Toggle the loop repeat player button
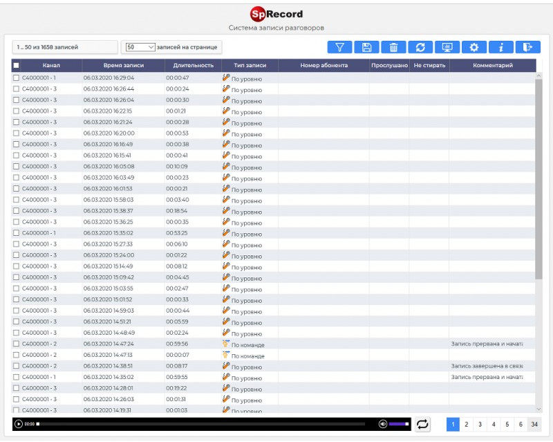Viewport: 553px width, 442px height. (x=422, y=424)
